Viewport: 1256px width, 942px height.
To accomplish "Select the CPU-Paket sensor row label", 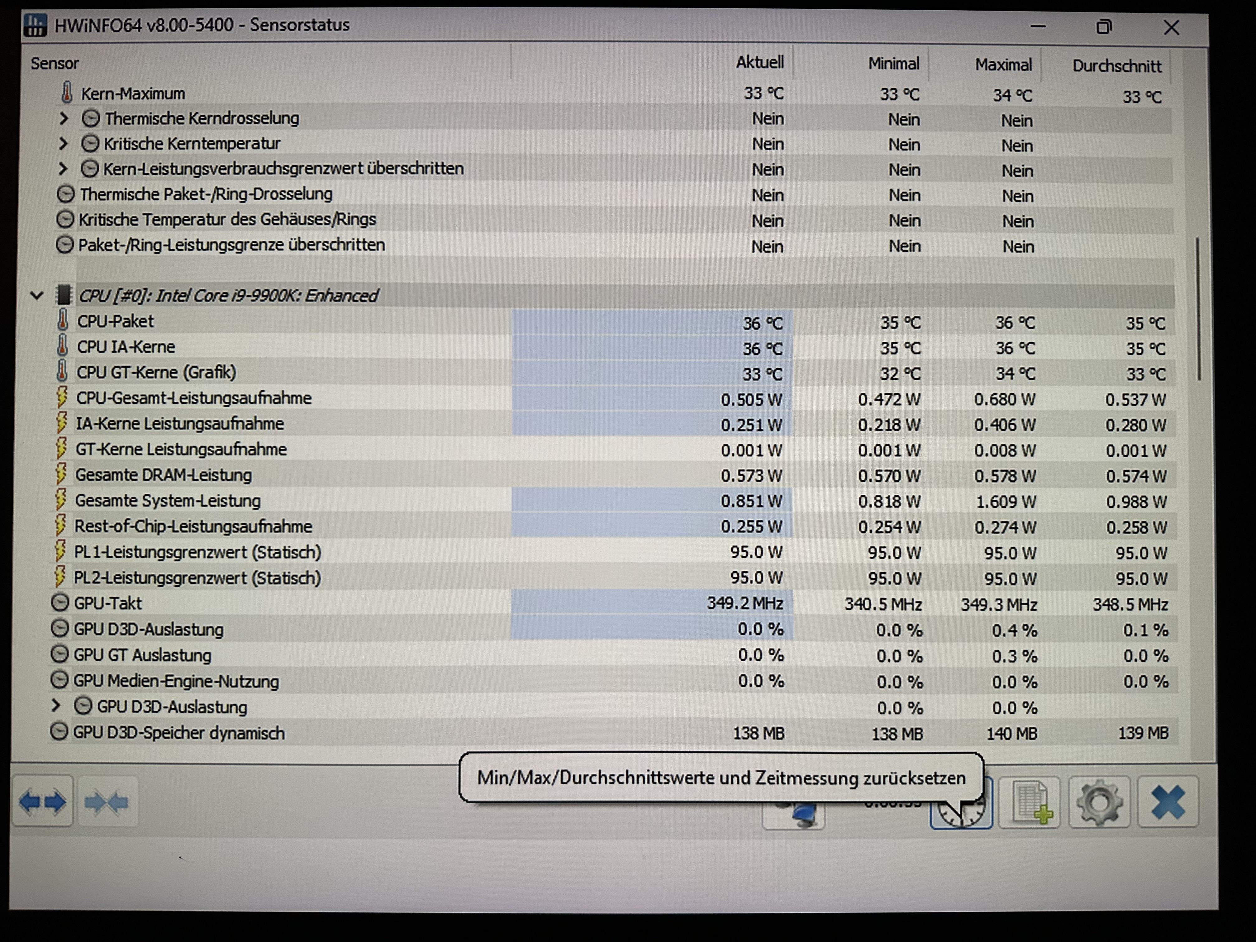I will 115,321.
